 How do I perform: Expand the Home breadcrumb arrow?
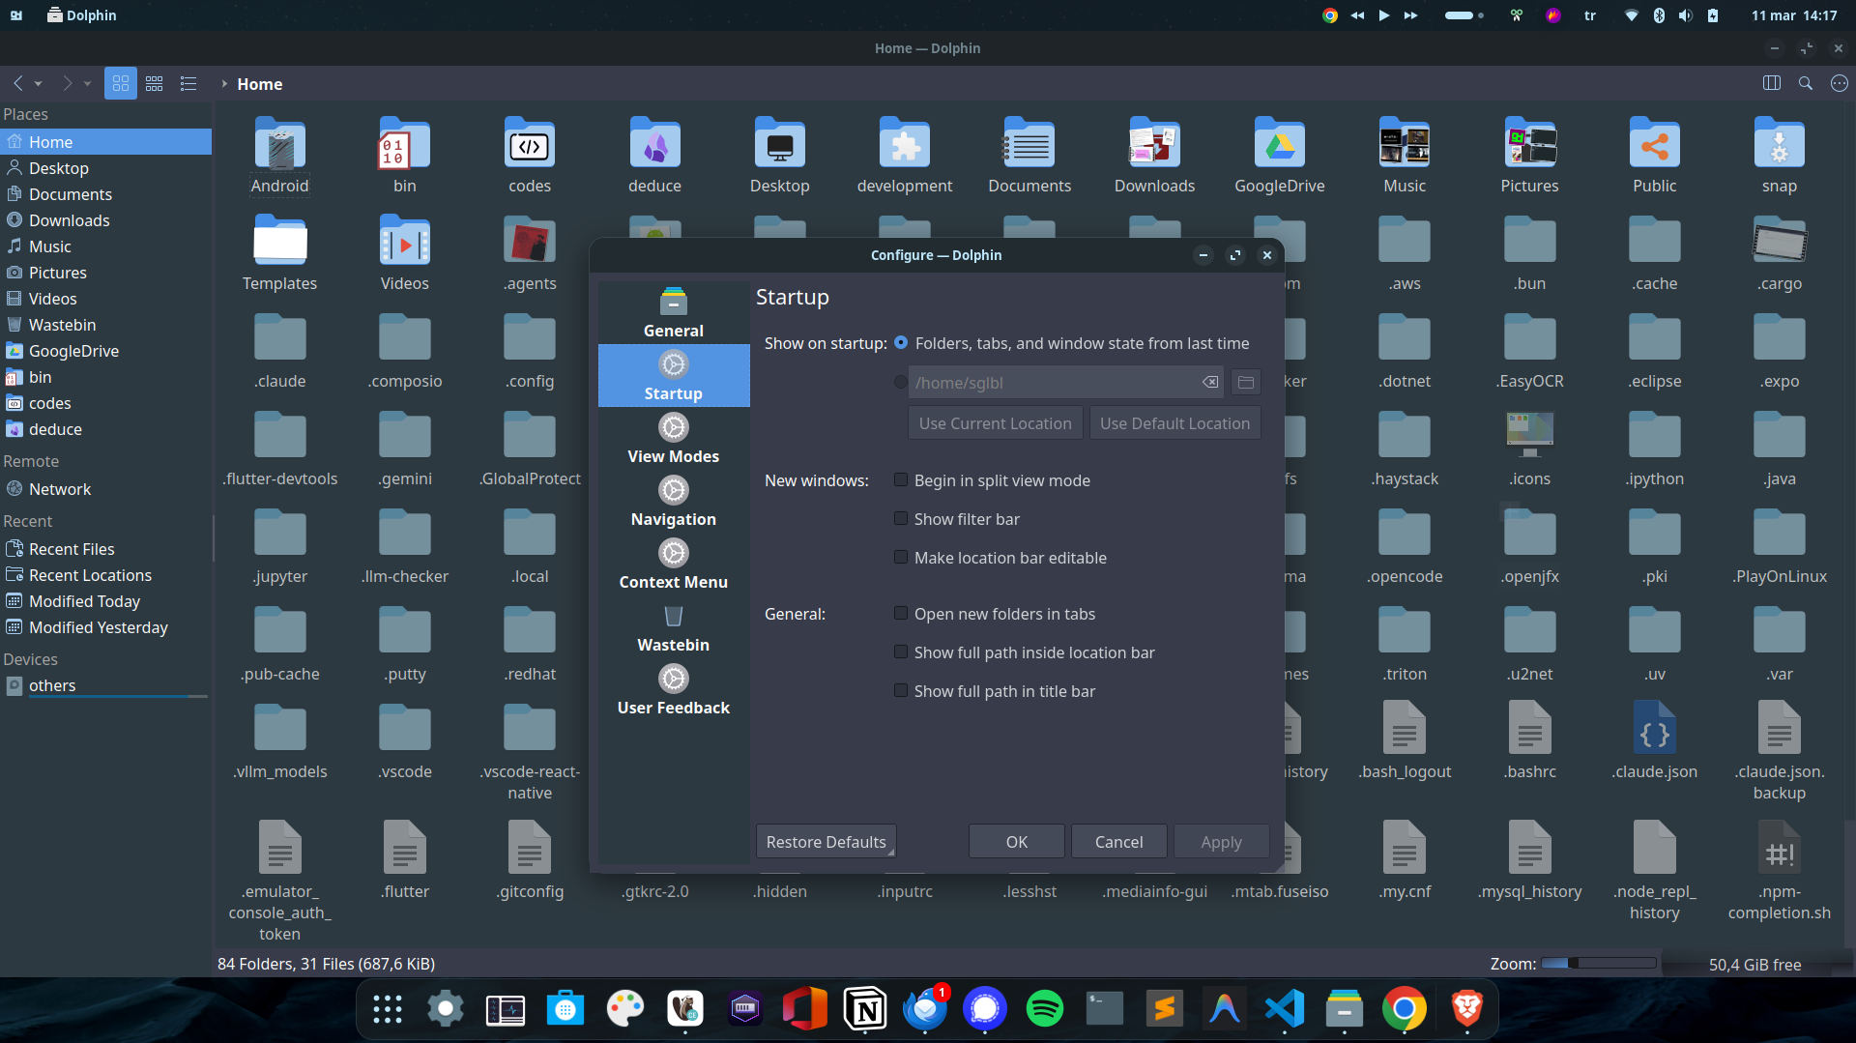pos(224,84)
